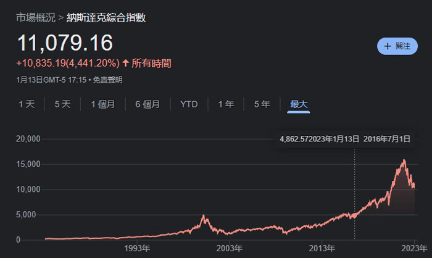The image size is (432, 258).
Task: Select the 1 天 range tab
Action: pyautogui.click(x=27, y=104)
